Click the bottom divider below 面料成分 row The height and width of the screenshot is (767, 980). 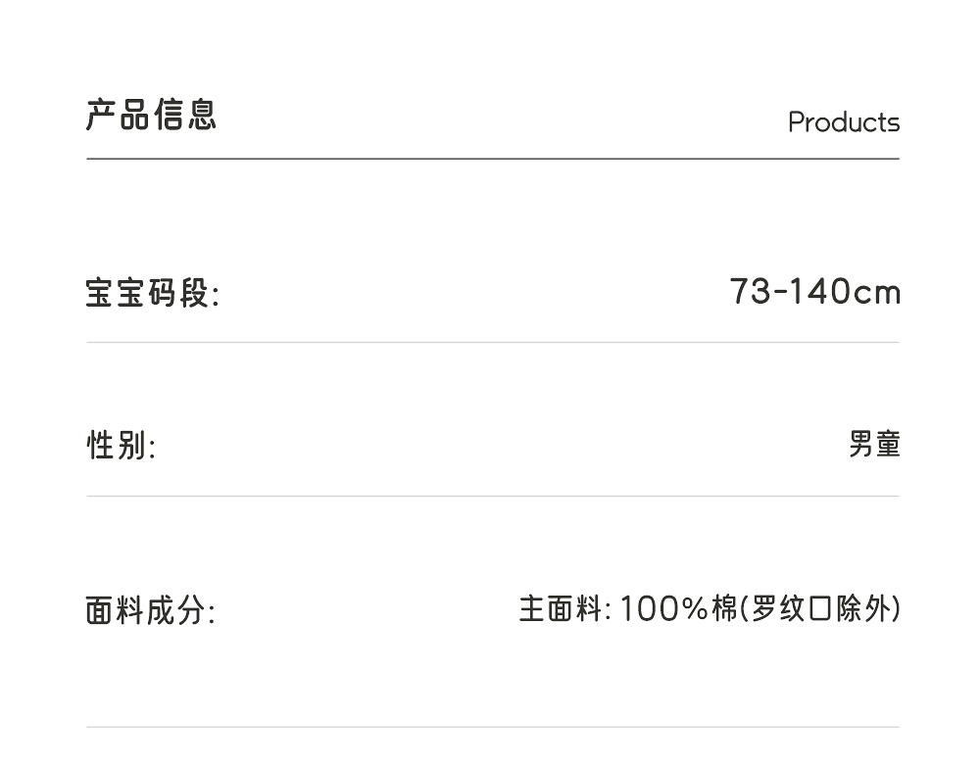[x=492, y=727]
